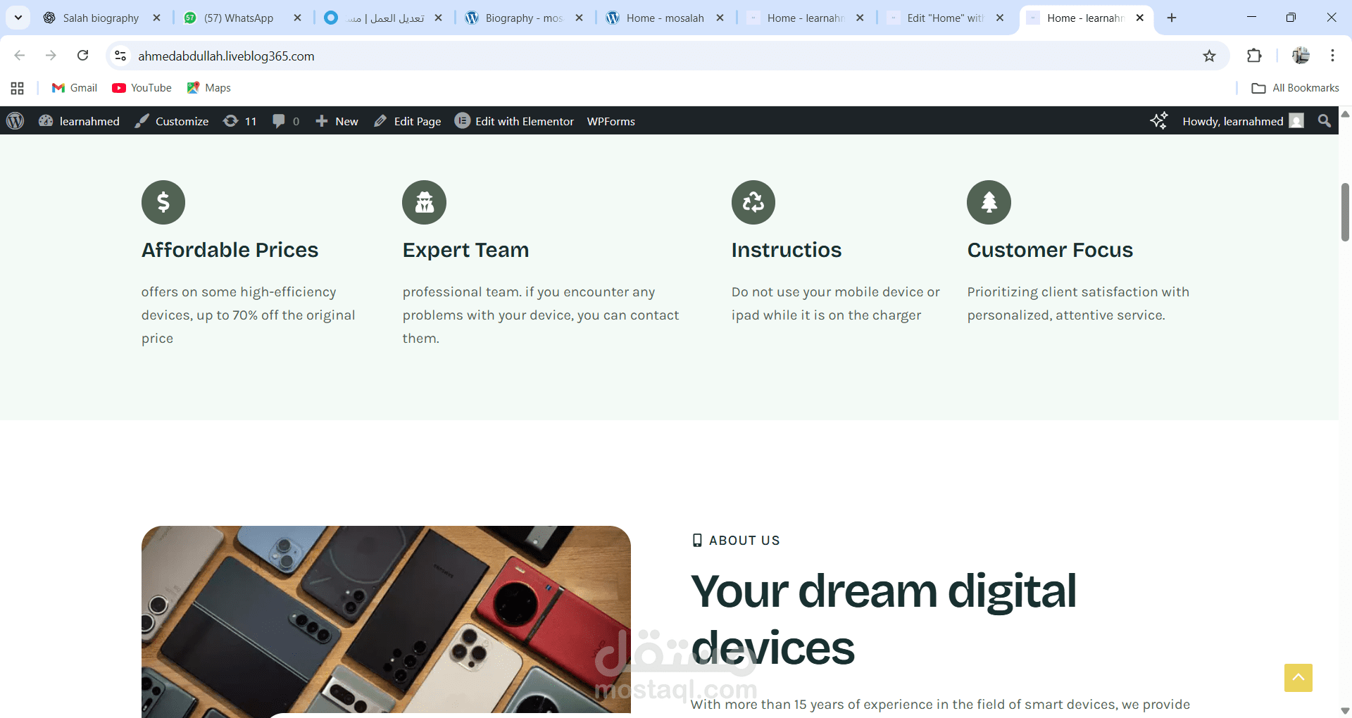Viewport: 1352px width, 718px height.
Task: Select the Affordable Prices heading
Action: point(230,250)
